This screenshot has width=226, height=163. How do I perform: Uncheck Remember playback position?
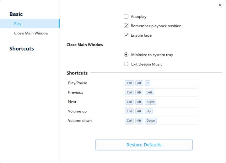126,26
